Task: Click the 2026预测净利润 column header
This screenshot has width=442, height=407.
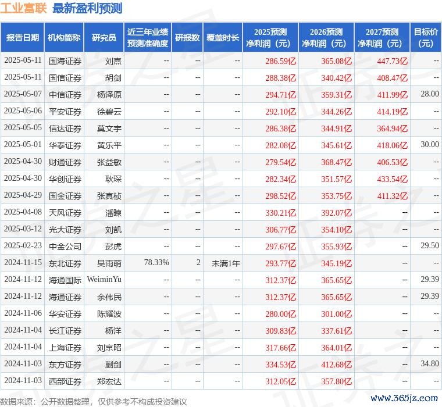Action: click(x=326, y=37)
